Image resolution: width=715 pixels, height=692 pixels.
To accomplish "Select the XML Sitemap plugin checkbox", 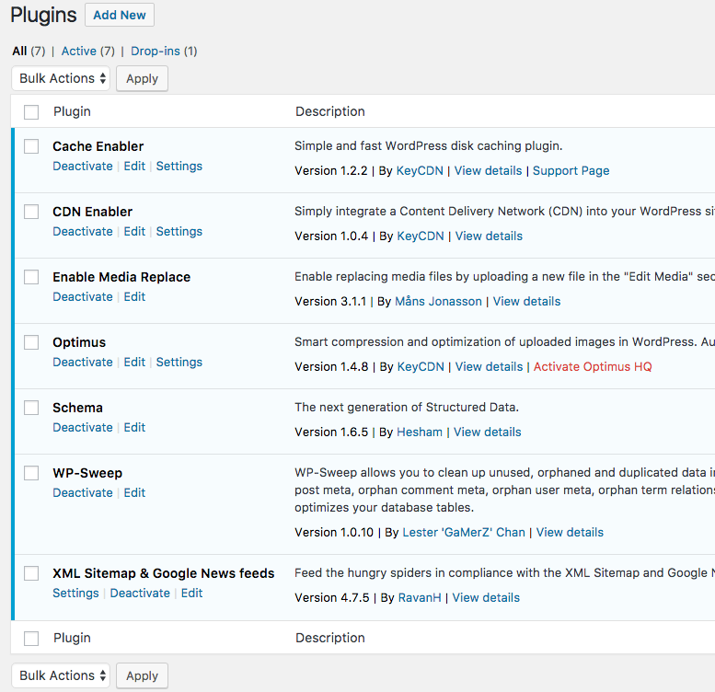I will [x=31, y=573].
